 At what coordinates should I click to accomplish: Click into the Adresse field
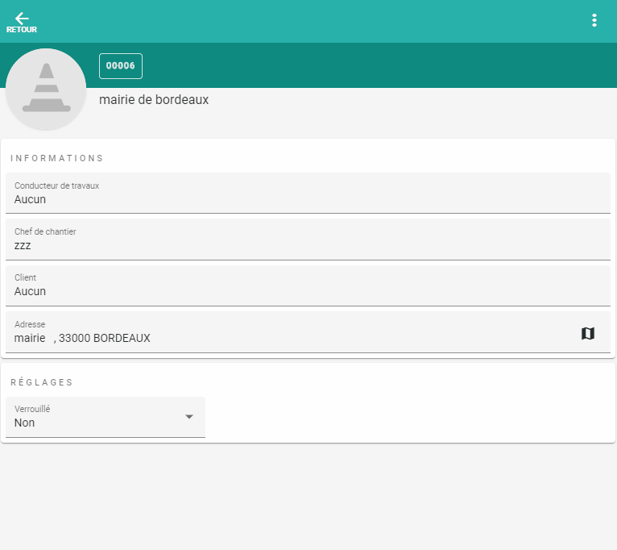click(x=290, y=332)
